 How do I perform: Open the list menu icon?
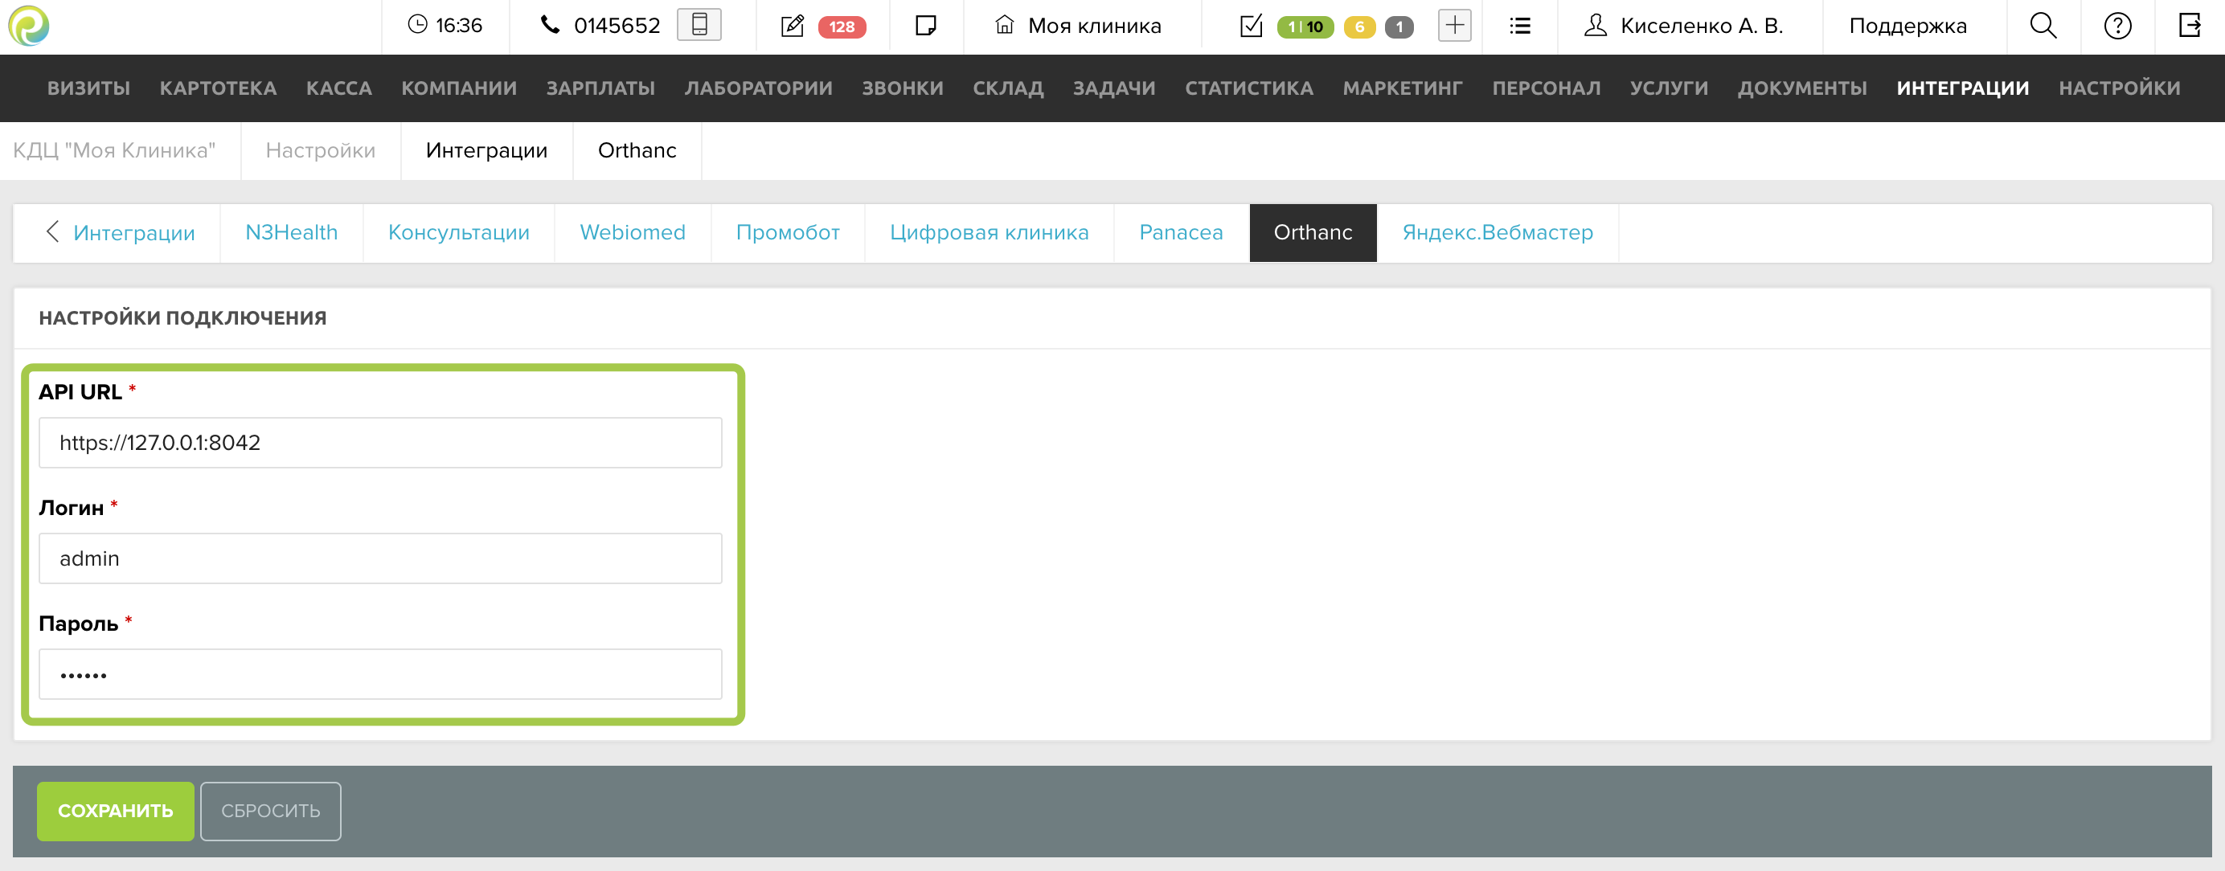[1520, 26]
